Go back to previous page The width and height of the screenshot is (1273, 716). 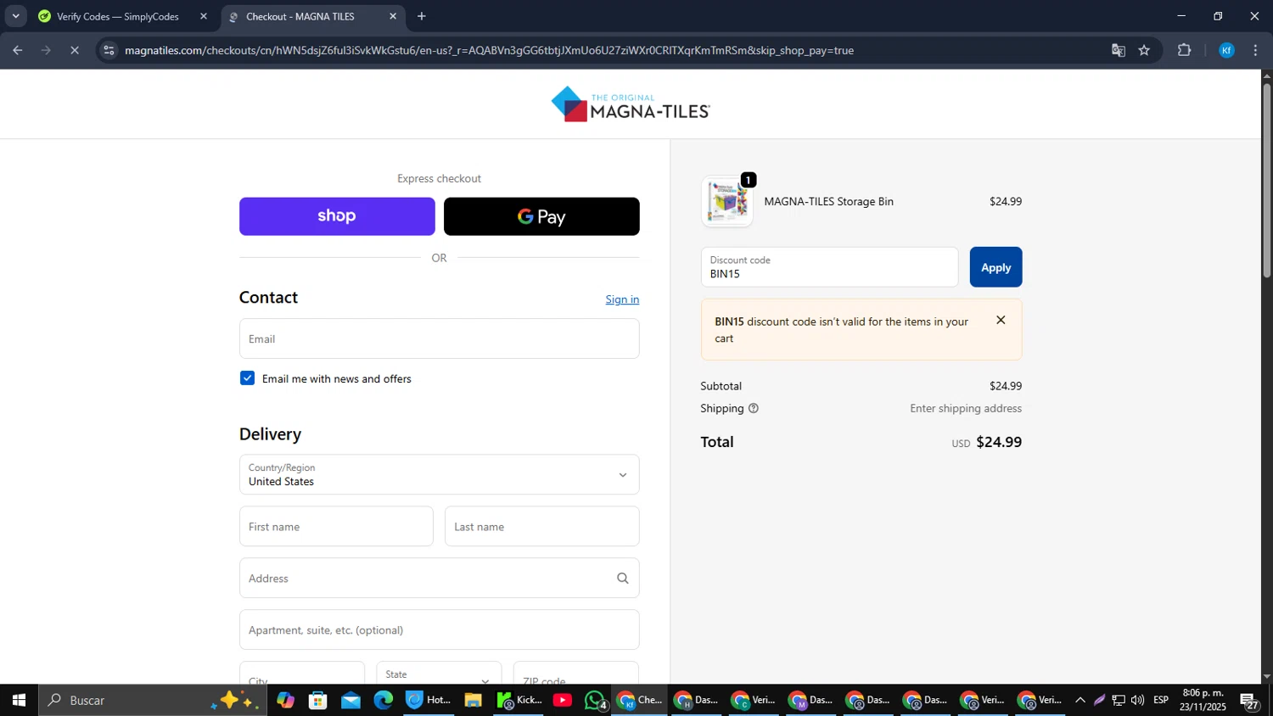(18, 50)
